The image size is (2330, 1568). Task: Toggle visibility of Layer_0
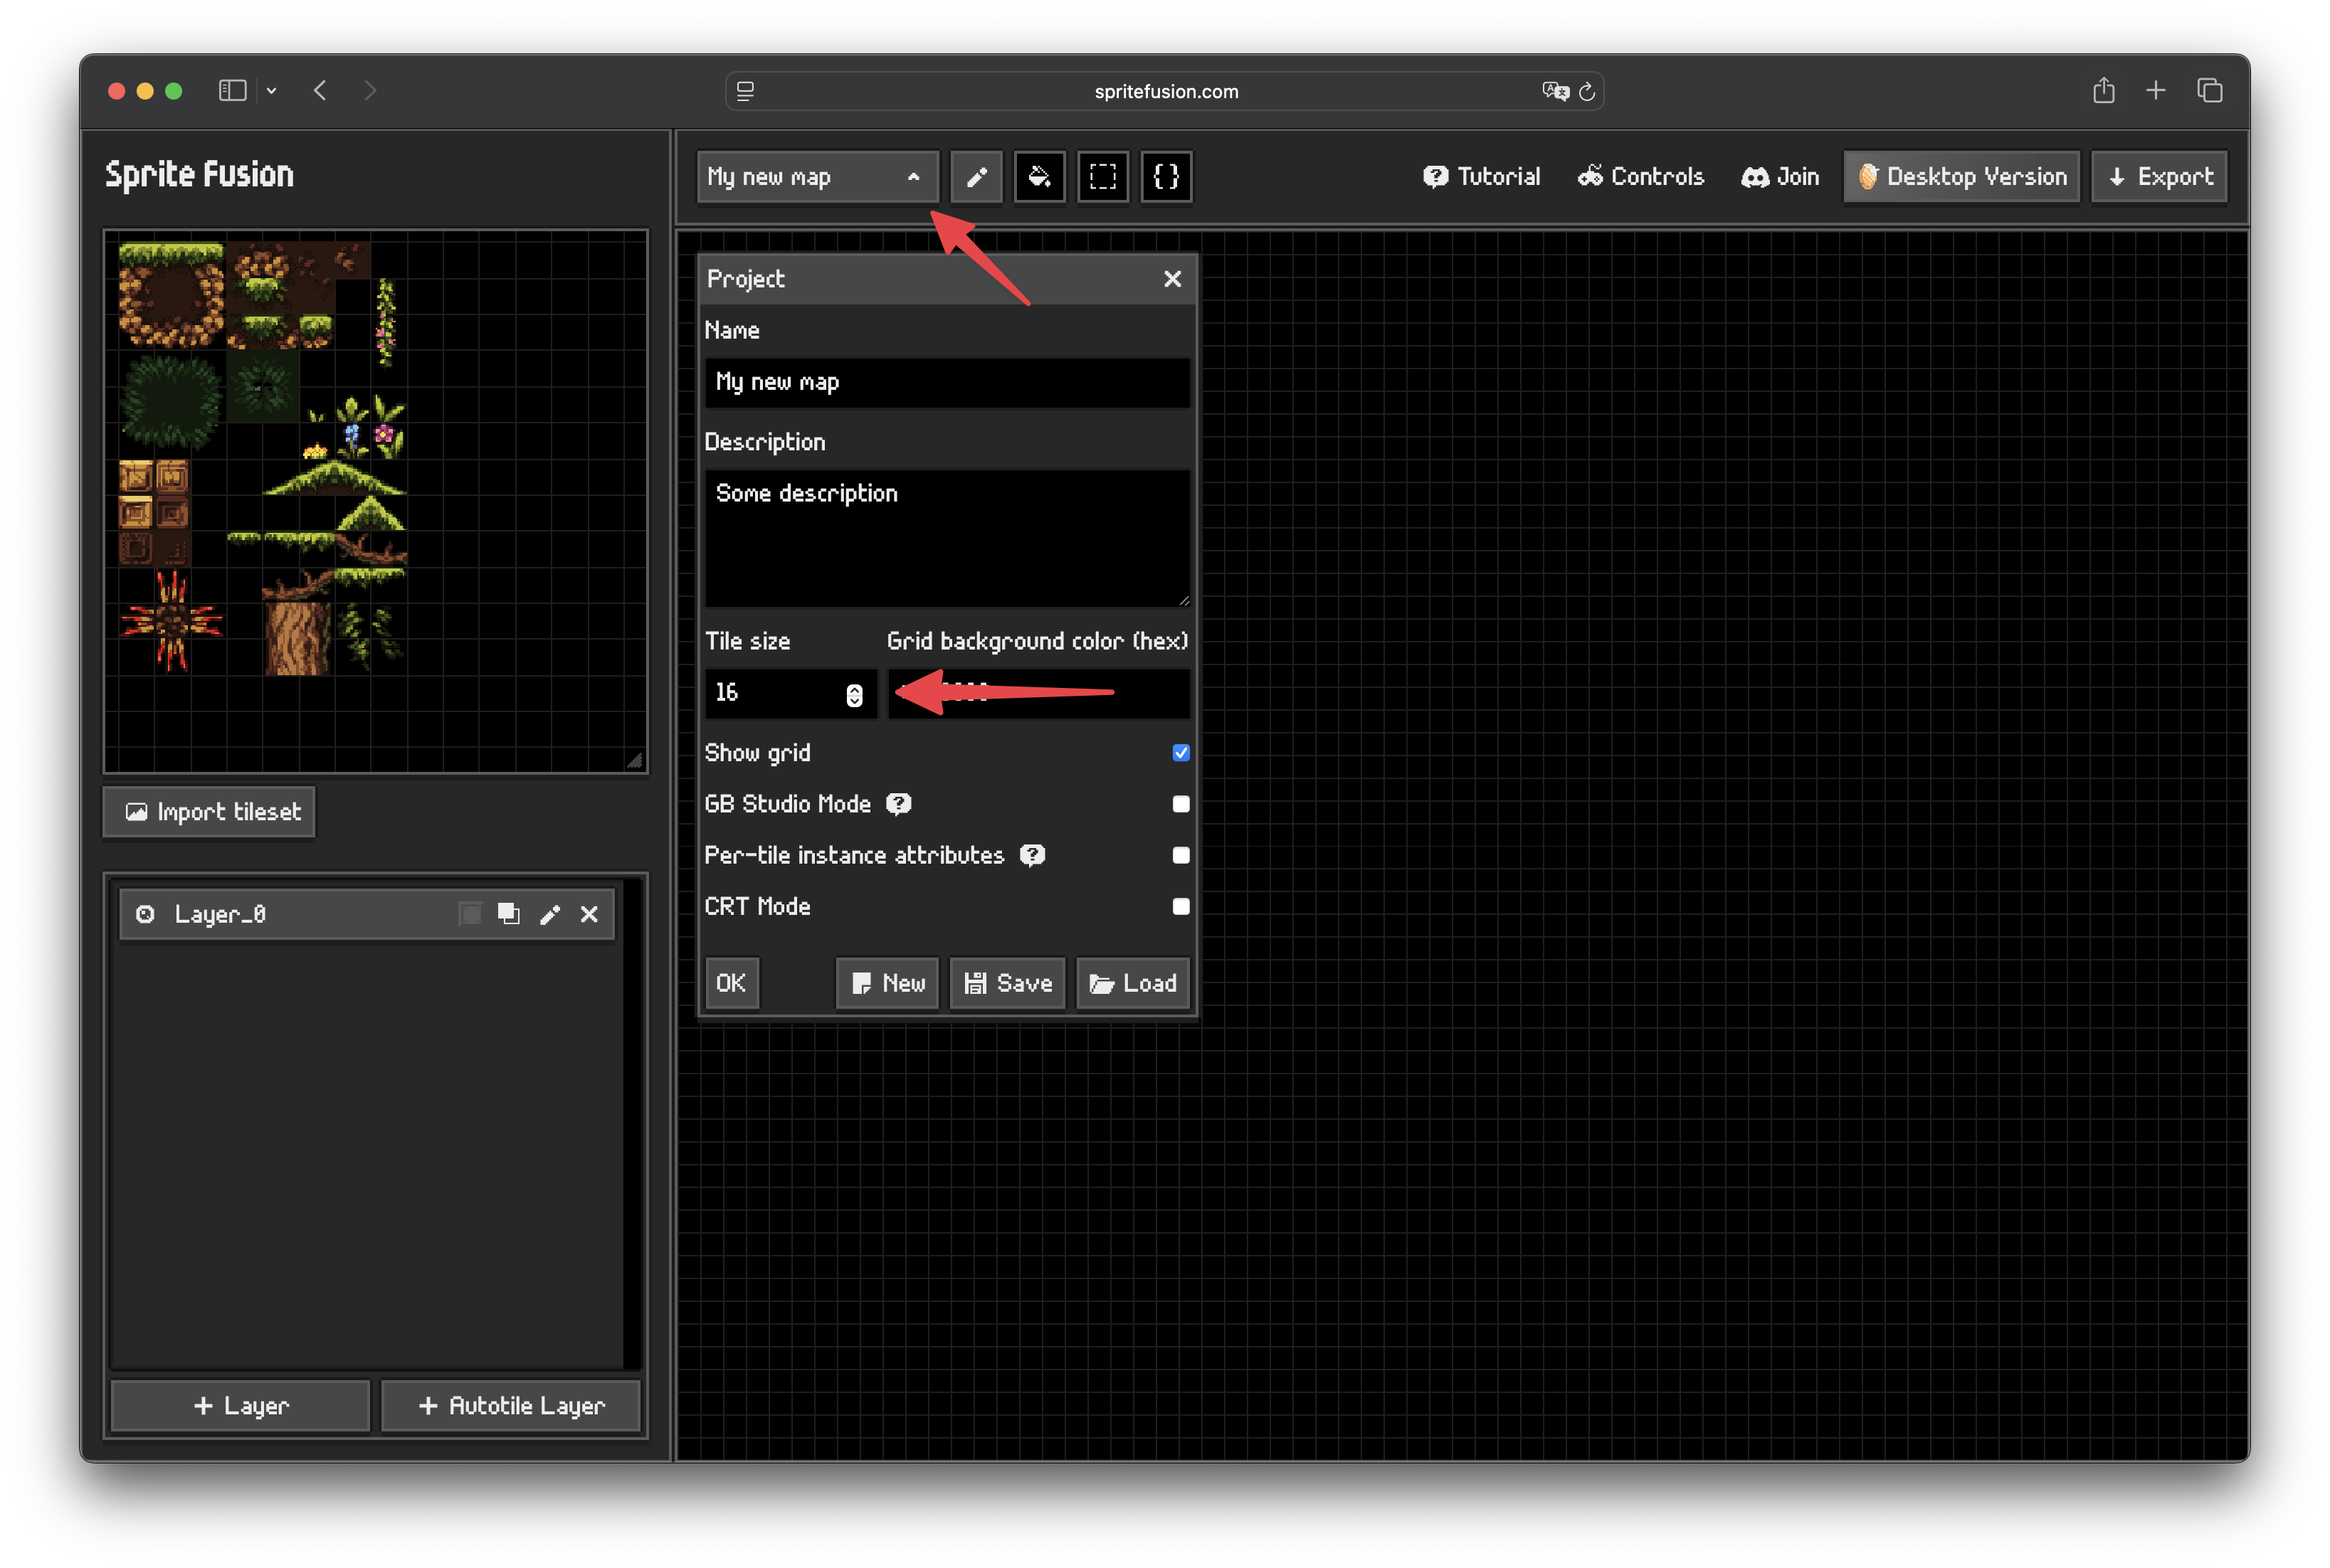click(x=145, y=914)
